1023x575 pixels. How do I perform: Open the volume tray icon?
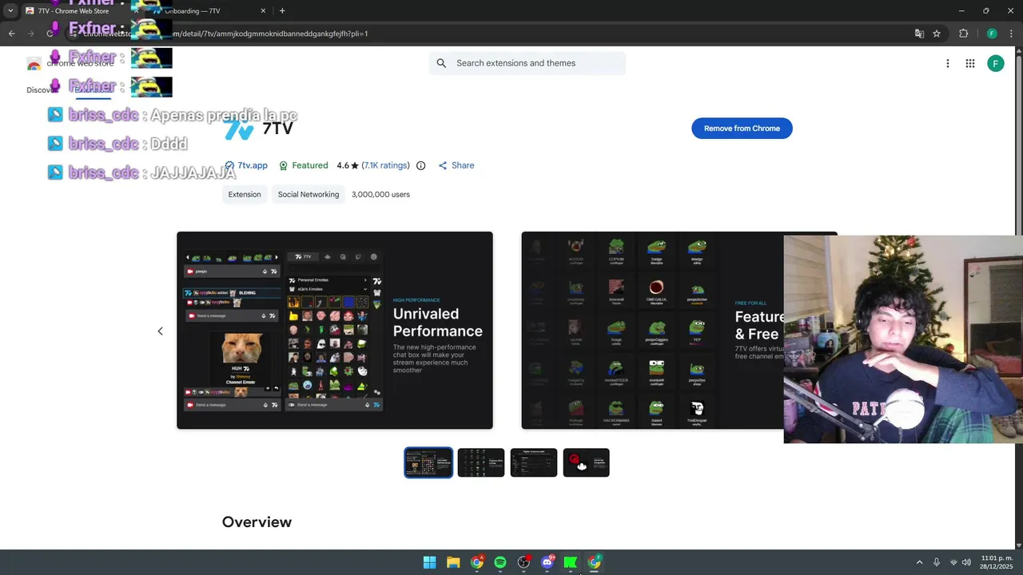pos(965,562)
